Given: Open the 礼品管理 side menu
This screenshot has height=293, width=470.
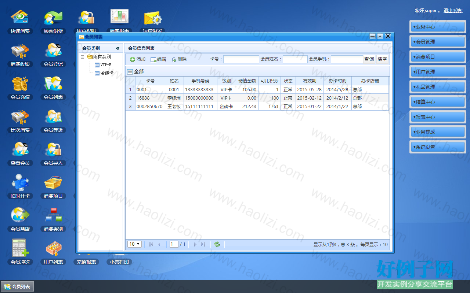Looking at the screenshot, I should pos(438,87).
